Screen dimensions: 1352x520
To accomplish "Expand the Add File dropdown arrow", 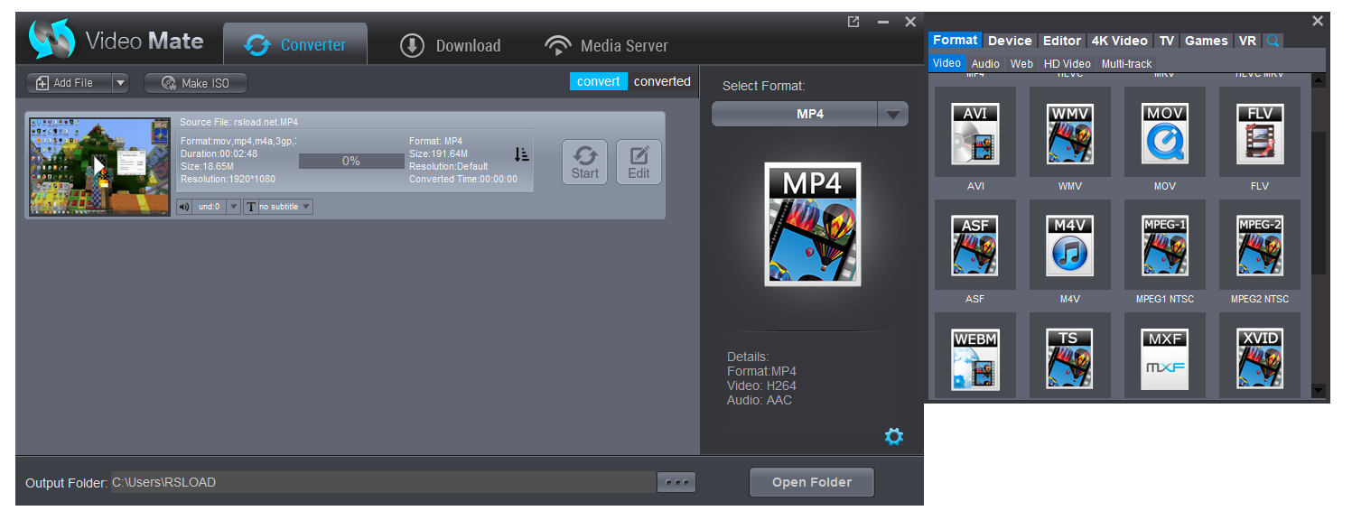I will click(x=120, y=83).
